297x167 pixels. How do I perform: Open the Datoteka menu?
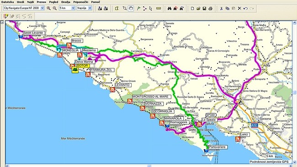click(7, 2)
